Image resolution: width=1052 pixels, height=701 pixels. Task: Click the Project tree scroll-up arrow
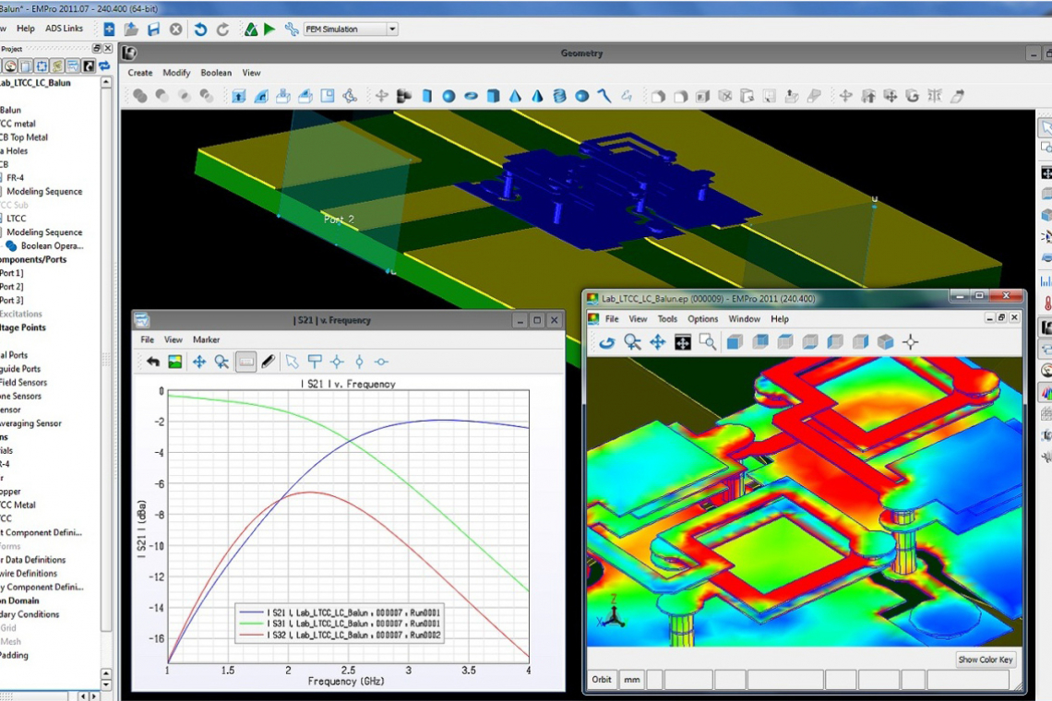(106, 82)
